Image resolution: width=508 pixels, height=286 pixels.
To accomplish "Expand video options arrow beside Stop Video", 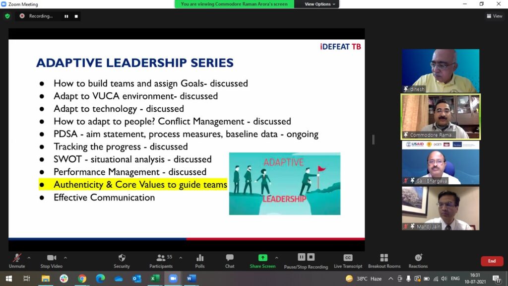I will (65, 258).
